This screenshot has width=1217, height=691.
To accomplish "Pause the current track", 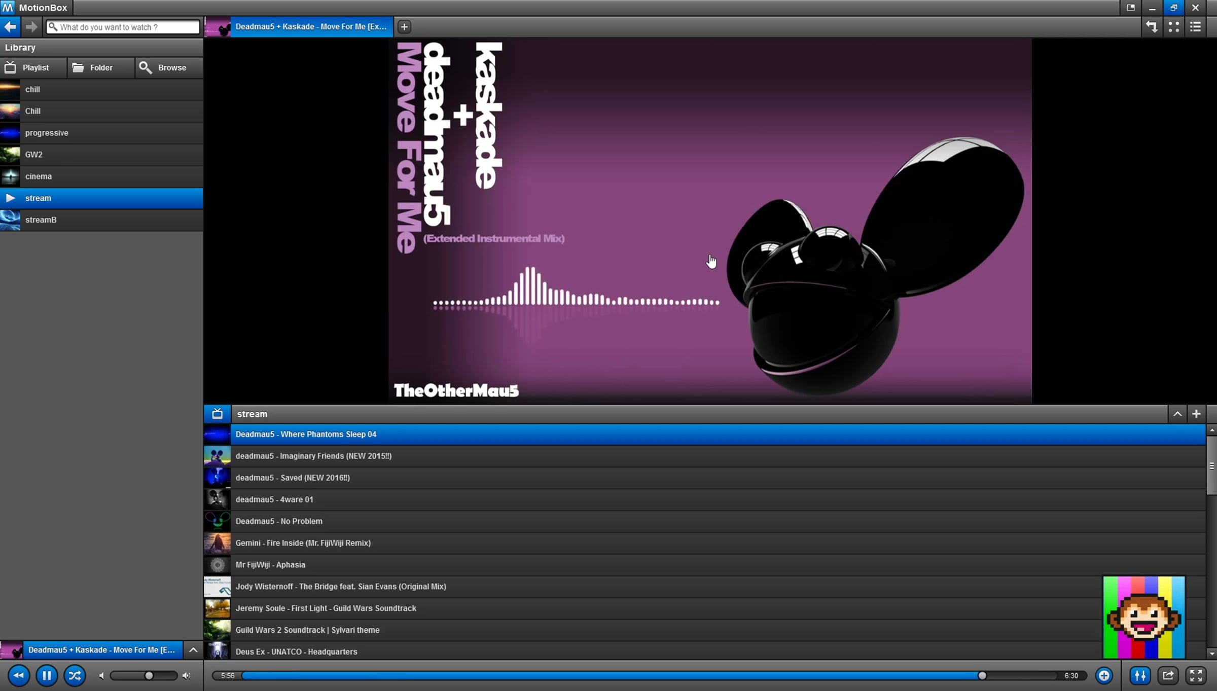I will (47, 675).
